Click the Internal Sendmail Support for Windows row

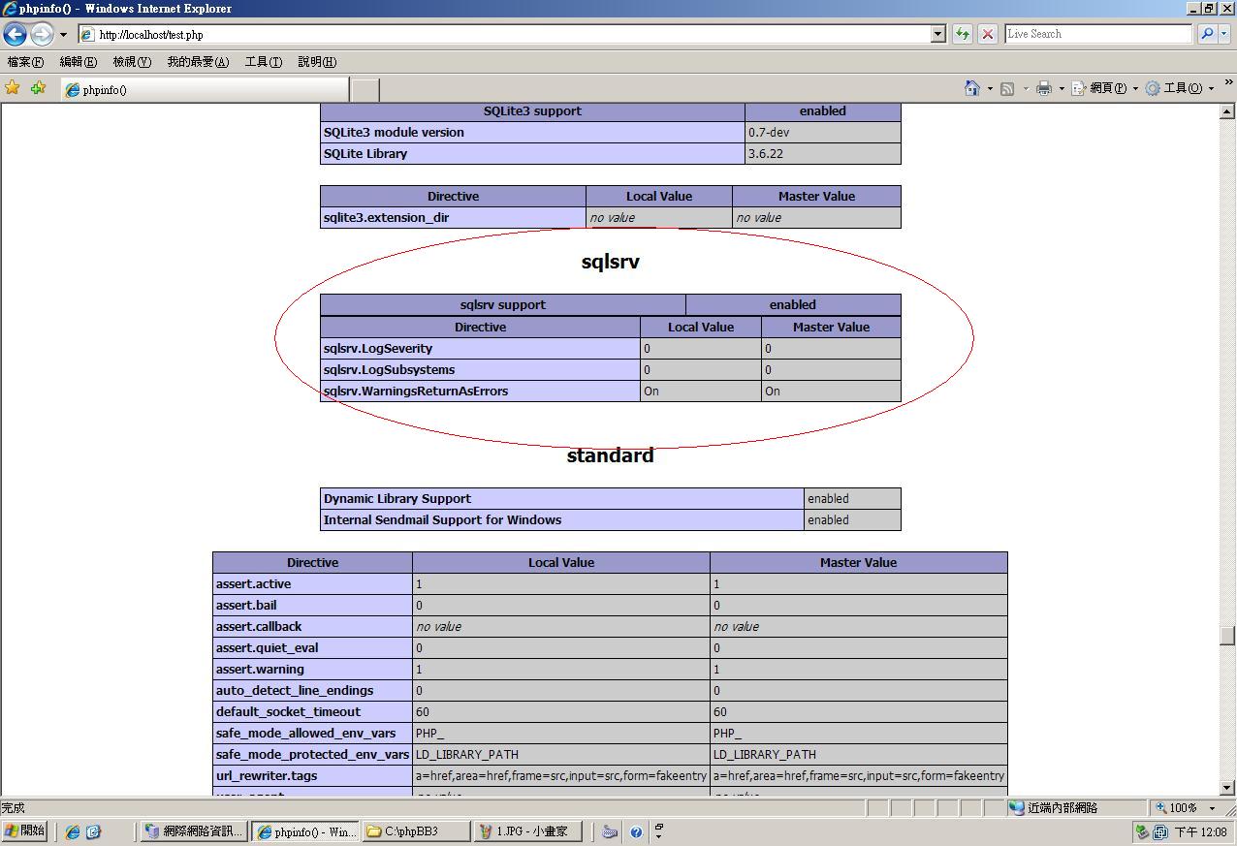pos(611,520)
